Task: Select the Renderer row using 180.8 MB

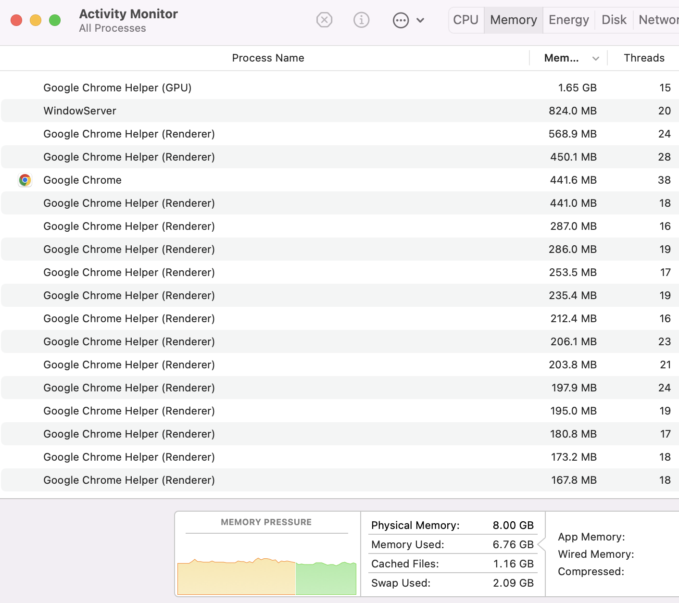Action: [339, 434]
